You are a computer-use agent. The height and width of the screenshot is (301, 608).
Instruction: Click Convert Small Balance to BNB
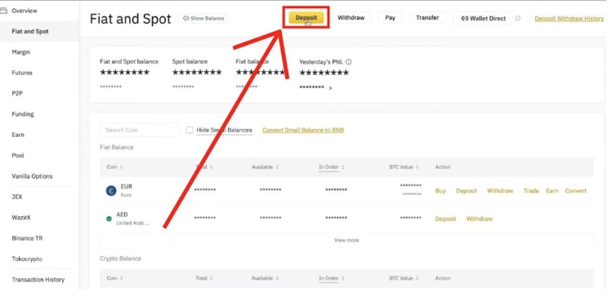[x=303, y=130]
